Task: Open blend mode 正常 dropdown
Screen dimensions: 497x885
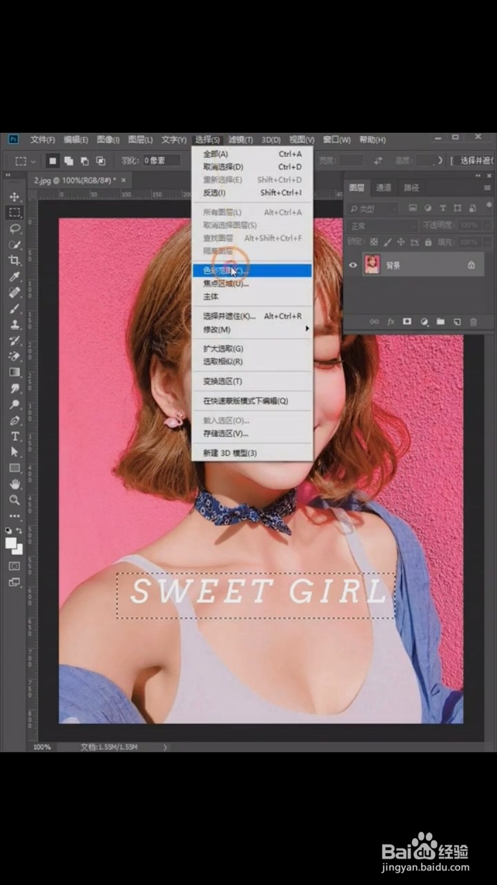Action: pyautogui.click(x=382, y=225)
